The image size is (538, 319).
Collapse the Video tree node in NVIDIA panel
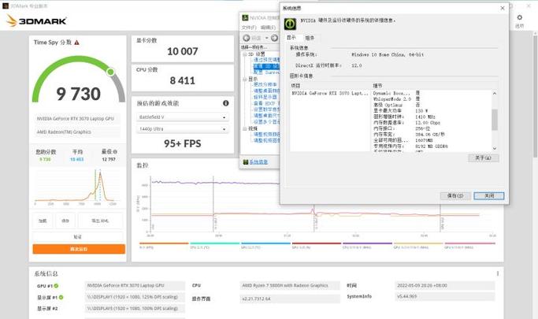point(245,128)
